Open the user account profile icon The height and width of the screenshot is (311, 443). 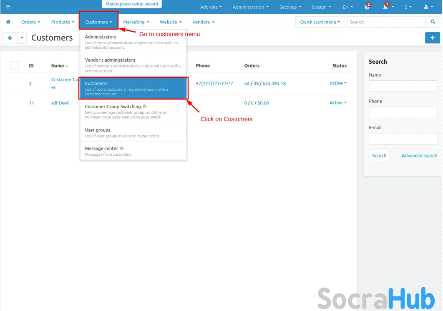(428, 7)
